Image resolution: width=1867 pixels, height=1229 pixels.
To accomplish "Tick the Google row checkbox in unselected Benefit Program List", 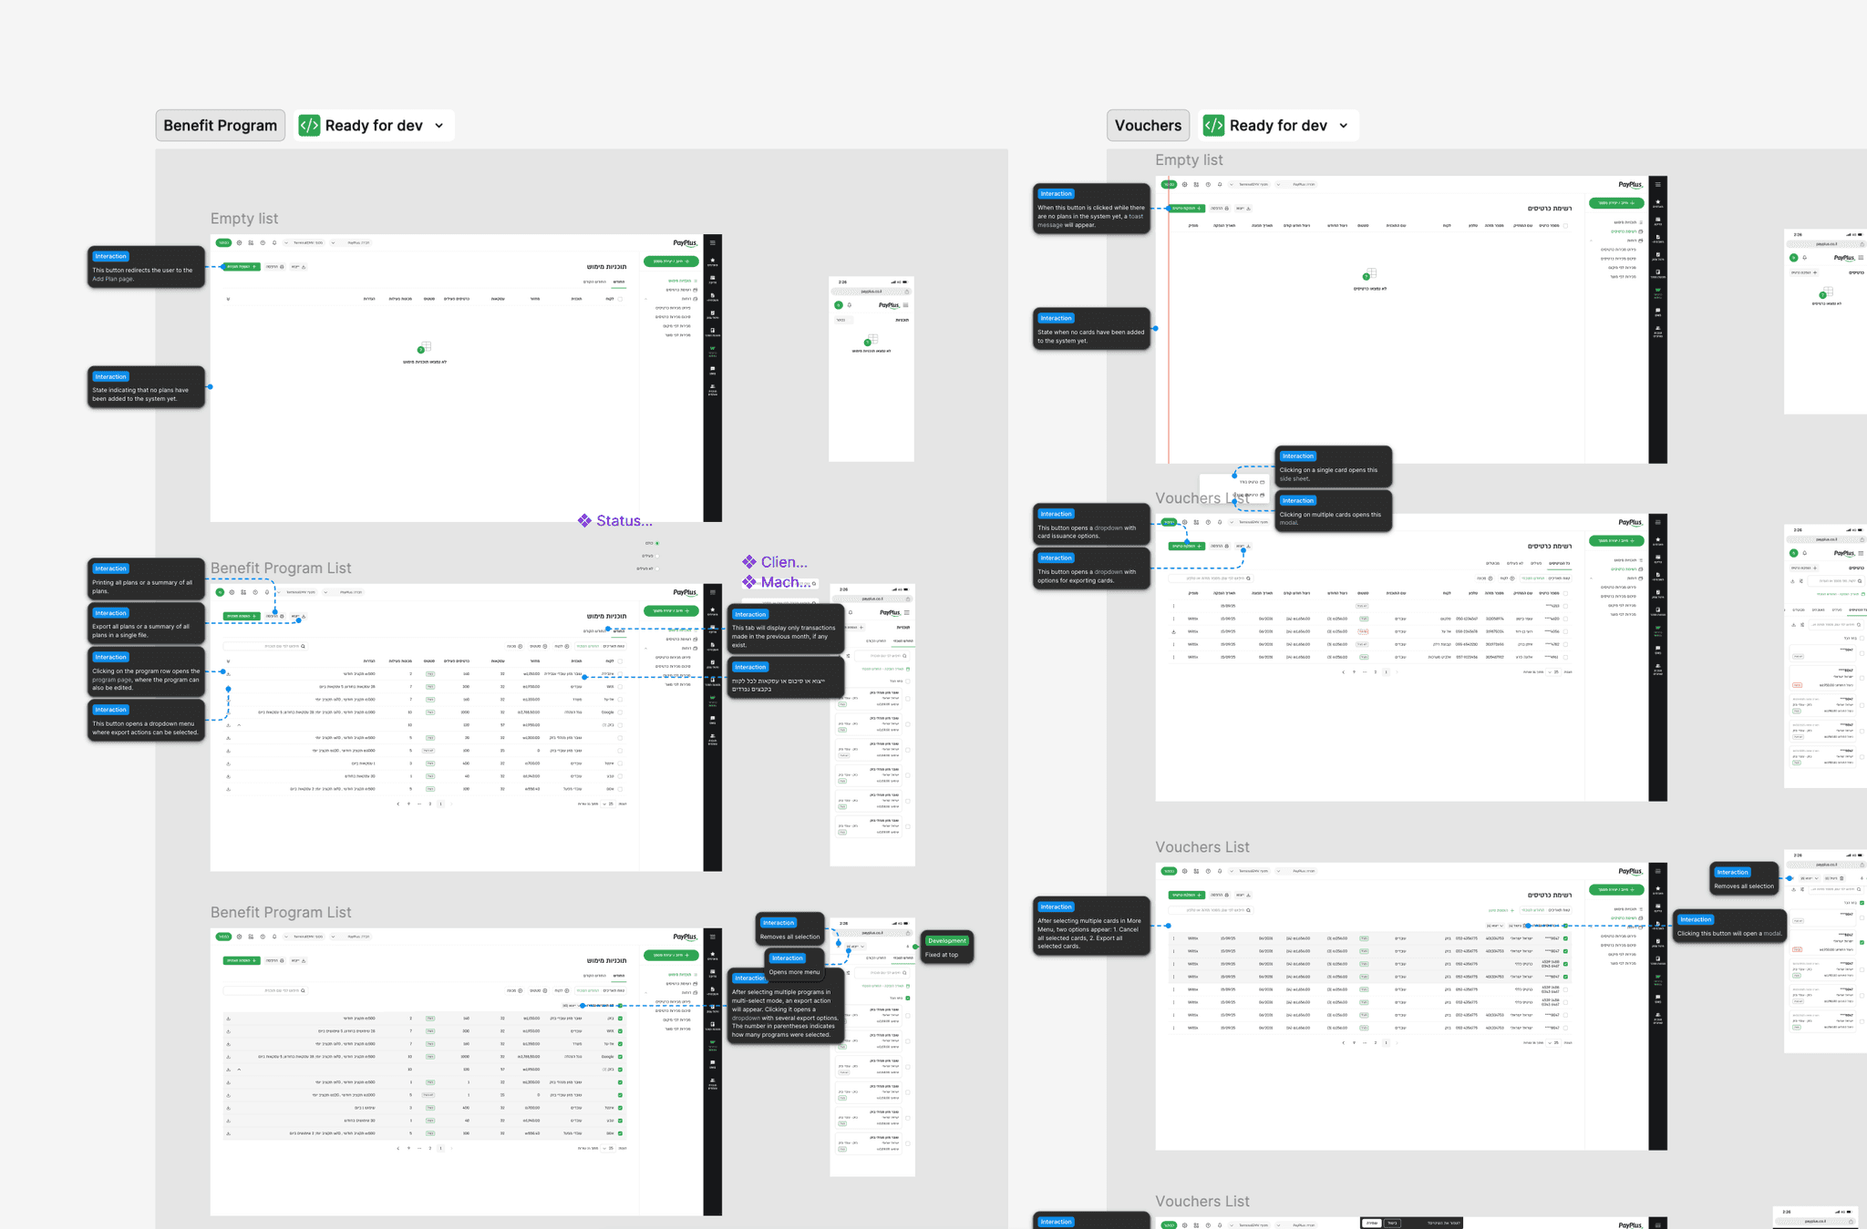I will pyautogui.click(x=620, y=712).
